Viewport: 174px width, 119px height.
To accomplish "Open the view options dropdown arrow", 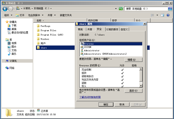I will 157,15.
